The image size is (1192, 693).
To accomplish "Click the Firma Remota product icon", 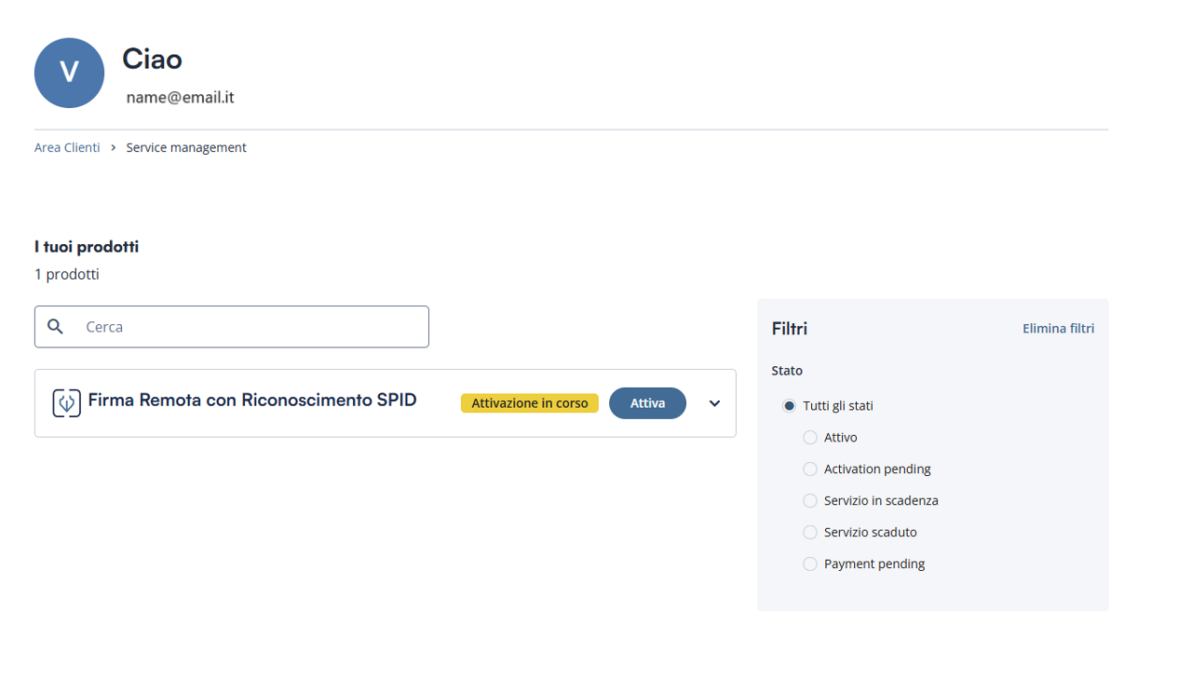I will coord(66,403).
